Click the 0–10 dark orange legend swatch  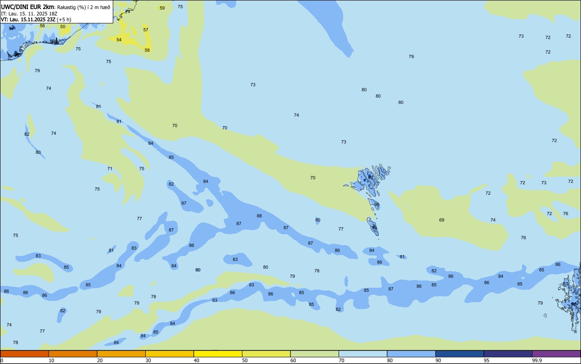tap(25, 354)
